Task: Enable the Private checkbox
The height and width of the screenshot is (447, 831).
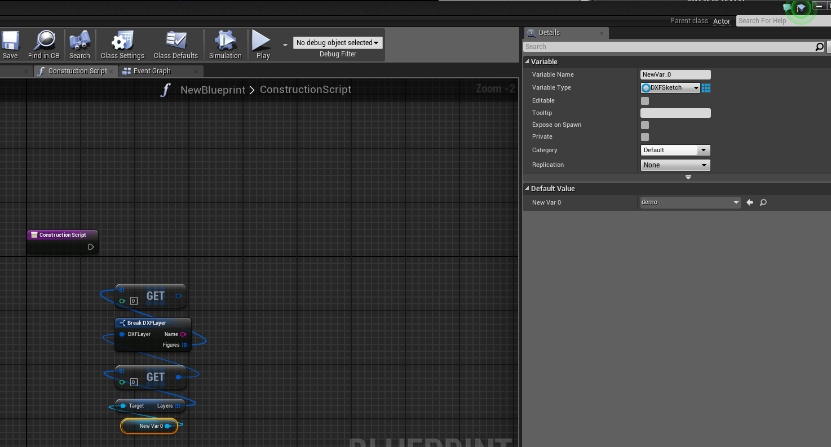Action: pos(645,137)
